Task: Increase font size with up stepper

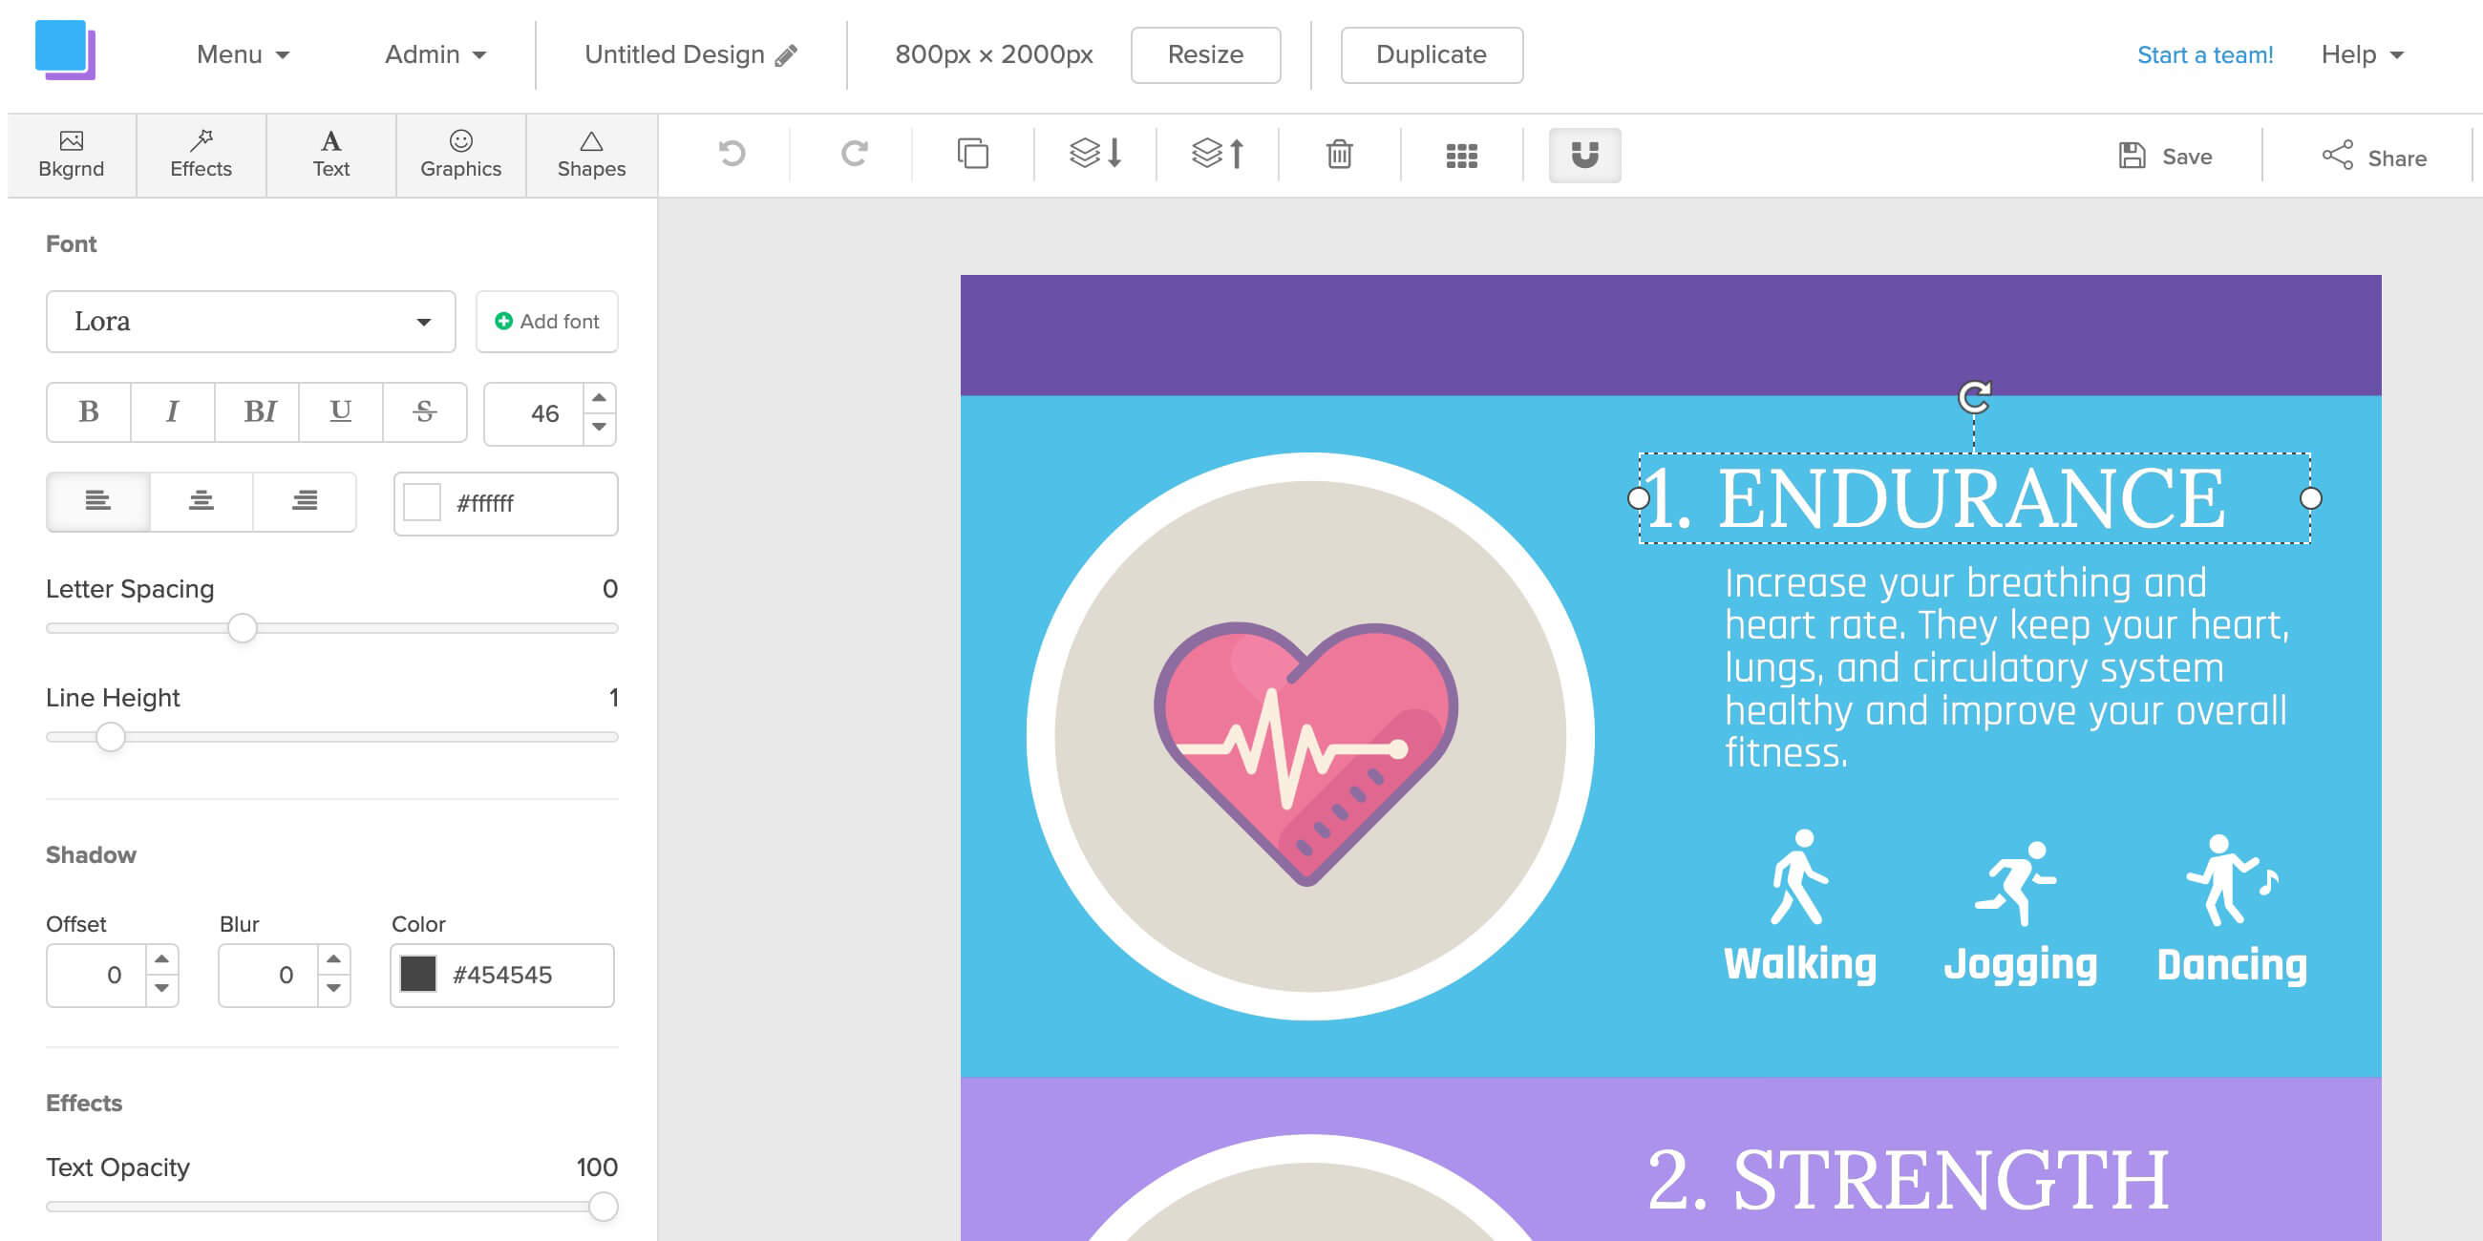Action: [600, 398]
